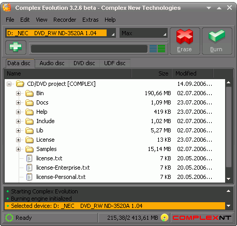
Task: Click the app logo in title bar
Action: tap(7, 8)
